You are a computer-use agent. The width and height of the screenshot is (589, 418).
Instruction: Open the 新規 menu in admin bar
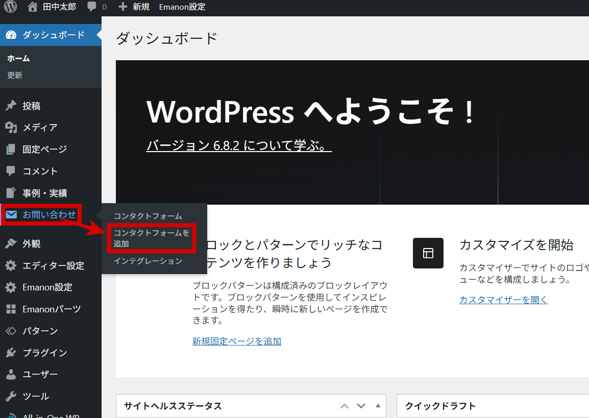coord(141,7)
